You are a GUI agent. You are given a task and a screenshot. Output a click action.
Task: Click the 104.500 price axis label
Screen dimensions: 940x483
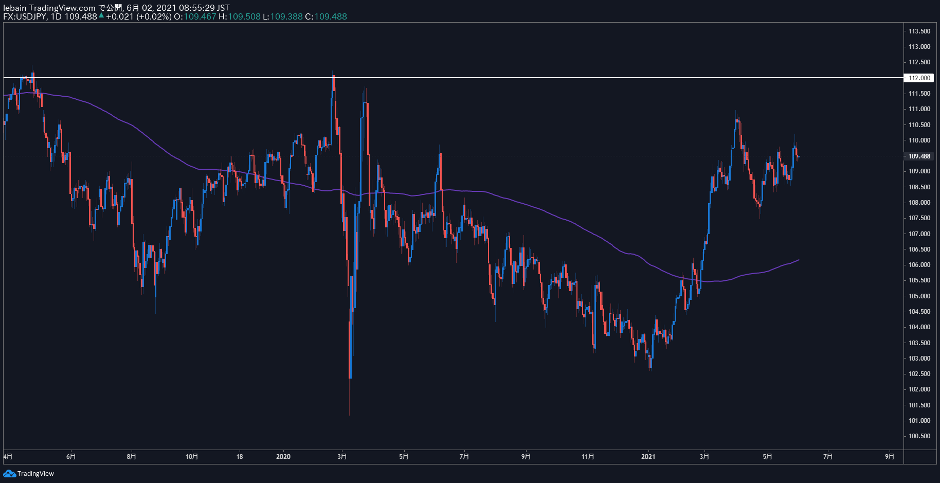(x=919, y=312)
